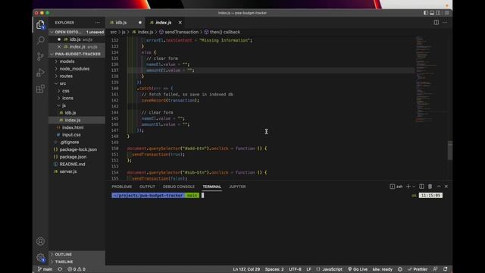Open the Accounts menu in the activity bar

(40, 241)
